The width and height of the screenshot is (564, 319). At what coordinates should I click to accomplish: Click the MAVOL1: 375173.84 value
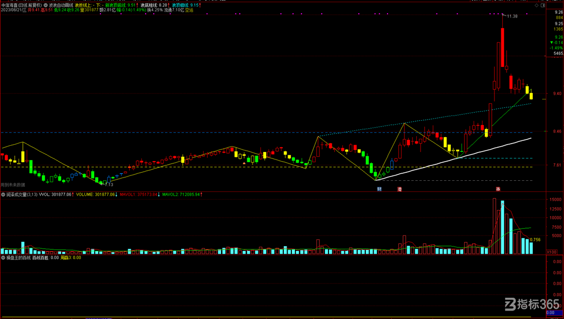click(139, 195)
